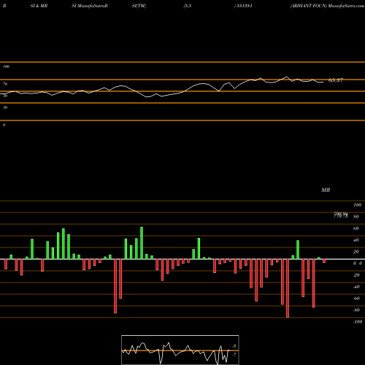Click the RSI left axis label 70
This screenshot has height=365, width=365.
[x=5, y=84]
